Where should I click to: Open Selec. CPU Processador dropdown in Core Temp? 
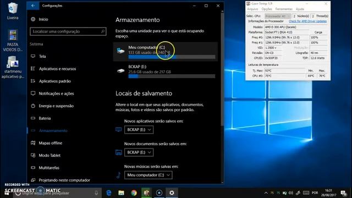(x=278, y=16)
